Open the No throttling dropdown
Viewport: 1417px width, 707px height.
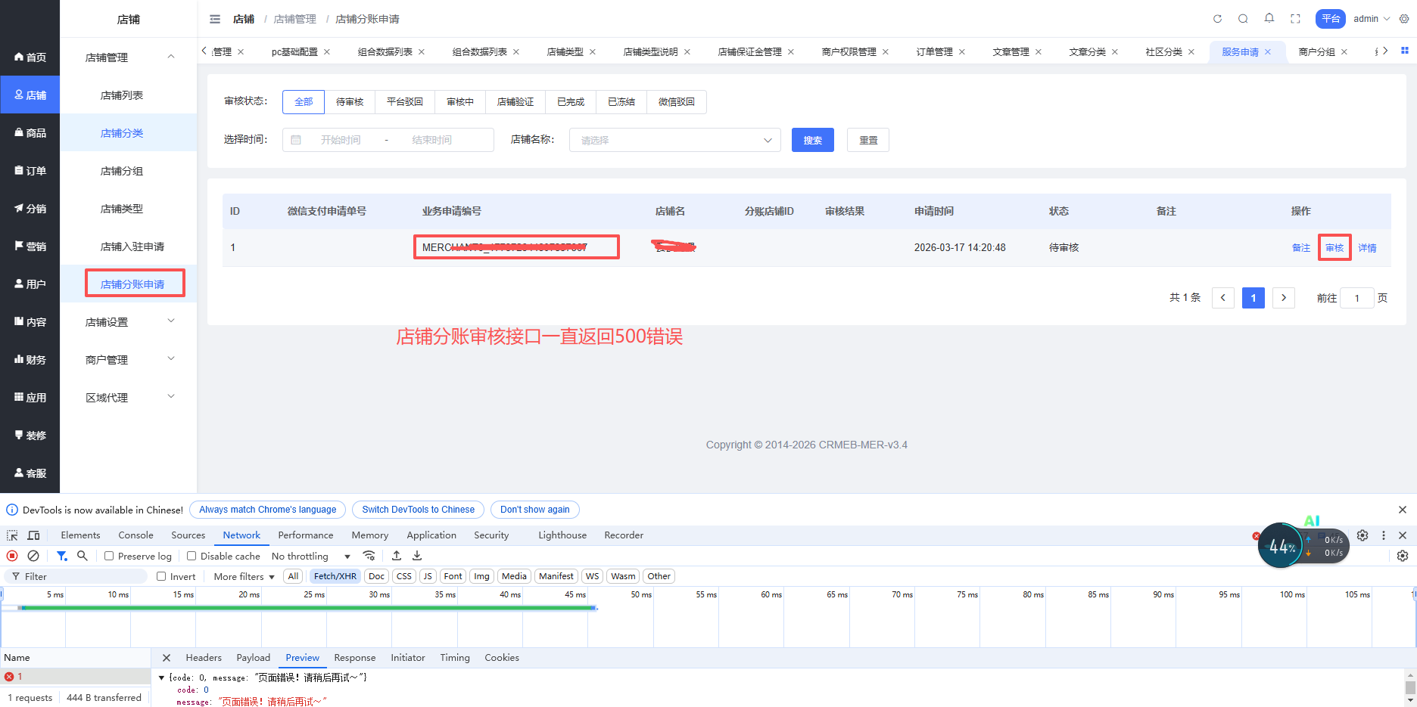point(310,556)
